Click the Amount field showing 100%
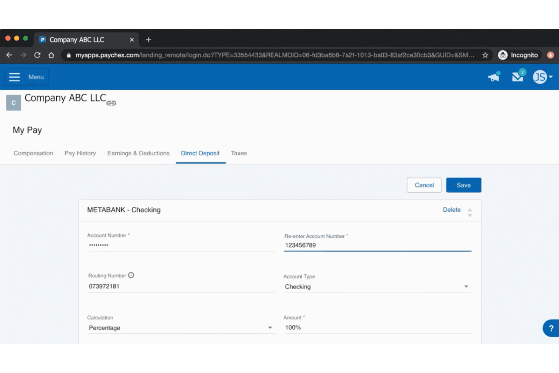 (x=378, y=328)
